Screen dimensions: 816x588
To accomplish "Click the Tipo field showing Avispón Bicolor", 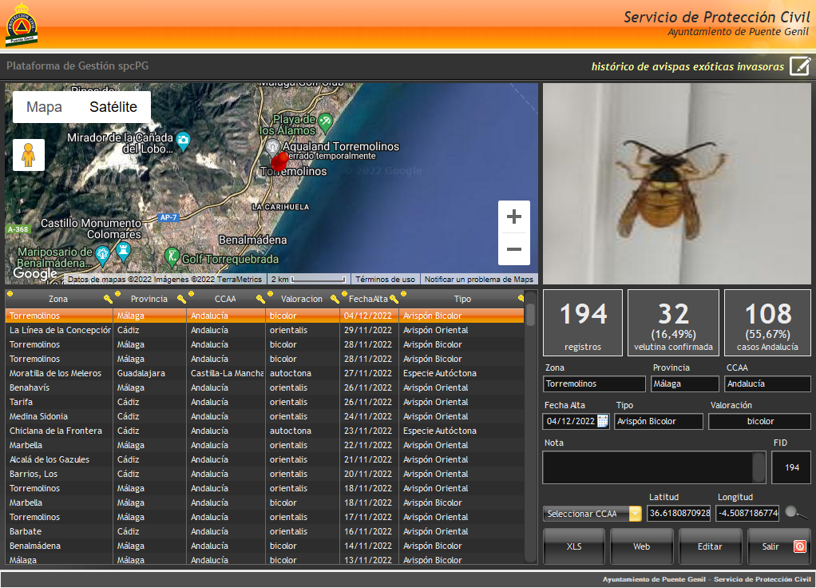I will [659, 421].
